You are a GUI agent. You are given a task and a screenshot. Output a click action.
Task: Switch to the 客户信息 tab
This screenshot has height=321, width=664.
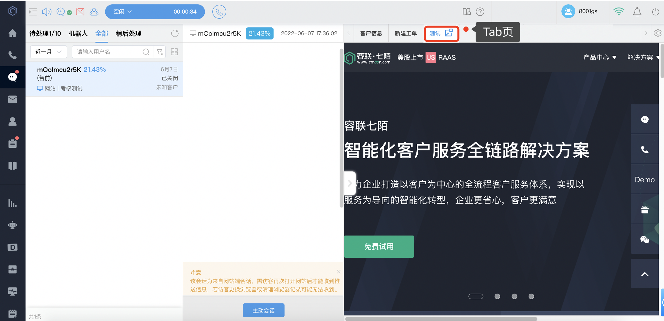tap(371, 33)
